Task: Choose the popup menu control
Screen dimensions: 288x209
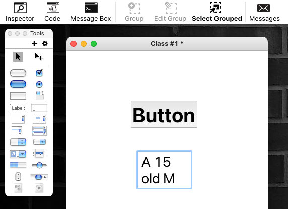Action: [39, 153]
